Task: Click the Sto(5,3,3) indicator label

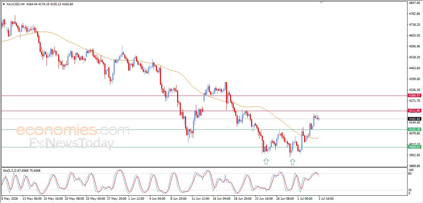Action: pyautogui.click(x=10, y=170)
